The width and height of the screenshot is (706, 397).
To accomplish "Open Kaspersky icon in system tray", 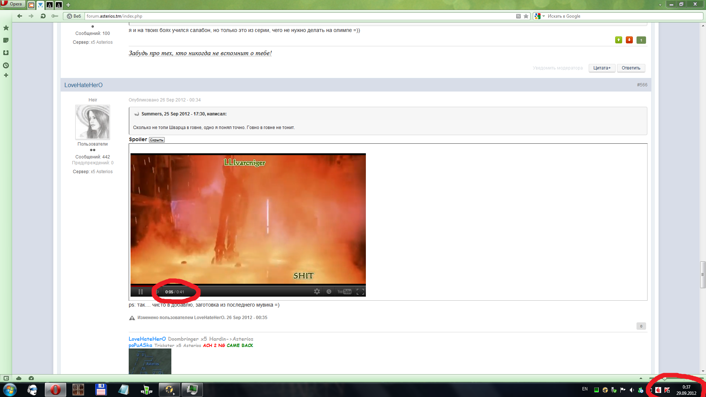I will [x=667, y=390].
